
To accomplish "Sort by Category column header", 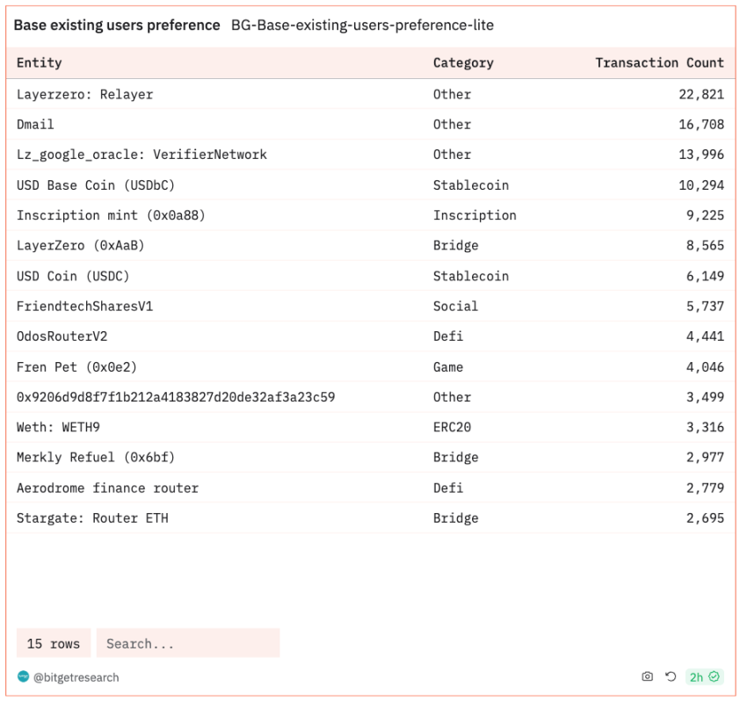I will 463,62.
